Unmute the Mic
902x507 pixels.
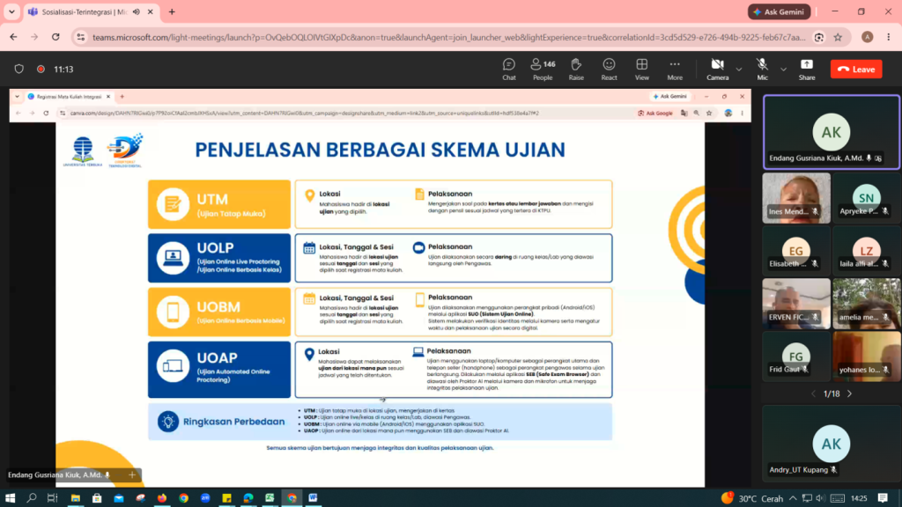coord(762,69)
